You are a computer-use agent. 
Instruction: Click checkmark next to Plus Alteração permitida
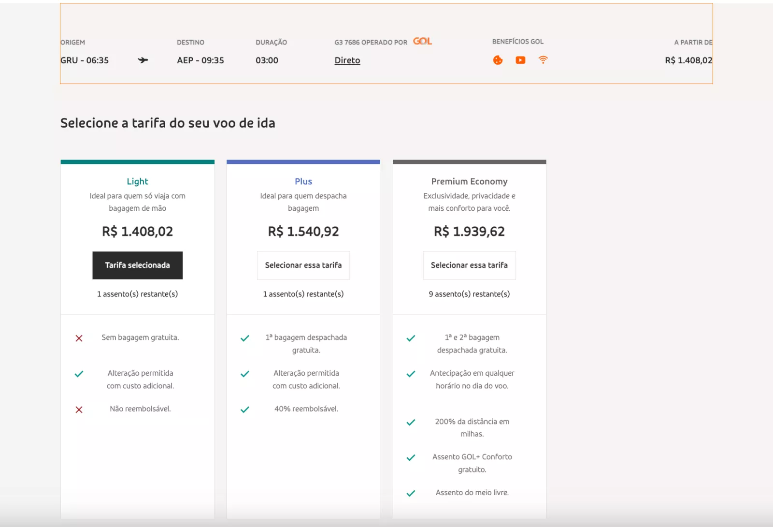[245, 374]
